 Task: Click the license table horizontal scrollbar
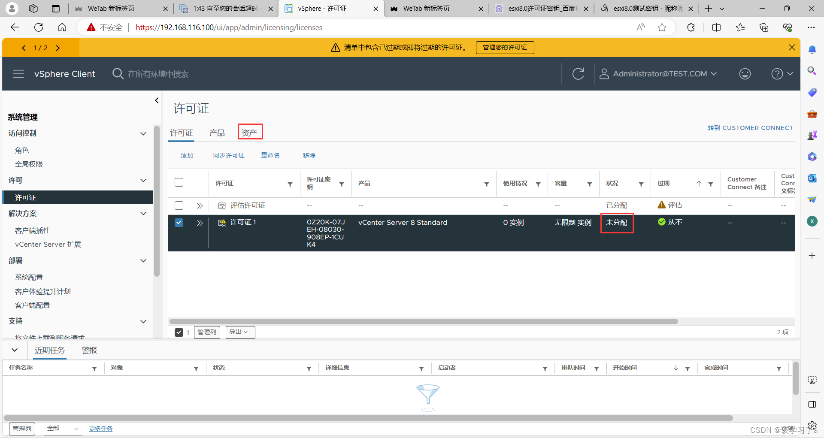coord(424,321)
